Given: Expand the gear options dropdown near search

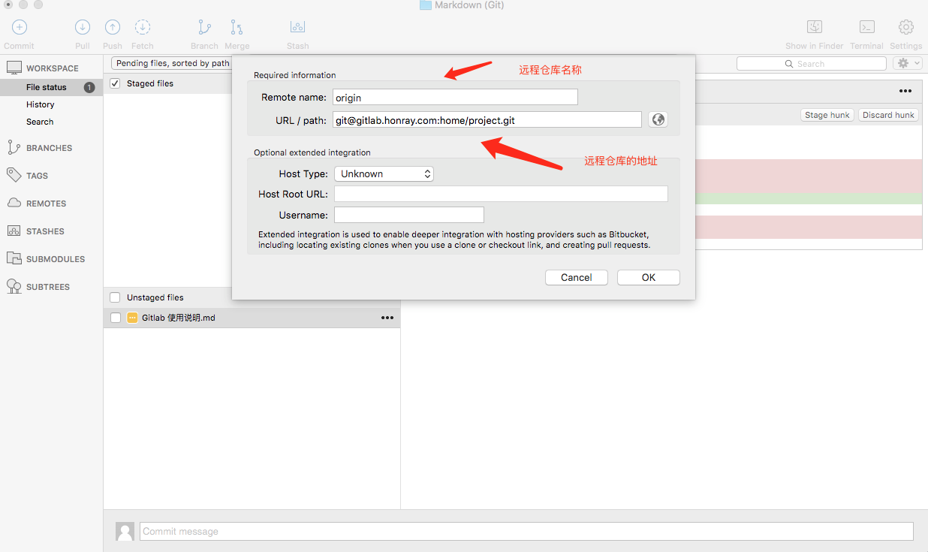Looking at the screenshot, I should [907, 64].
